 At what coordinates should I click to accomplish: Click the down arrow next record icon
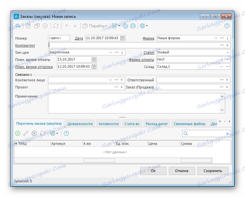pos(75,26)
